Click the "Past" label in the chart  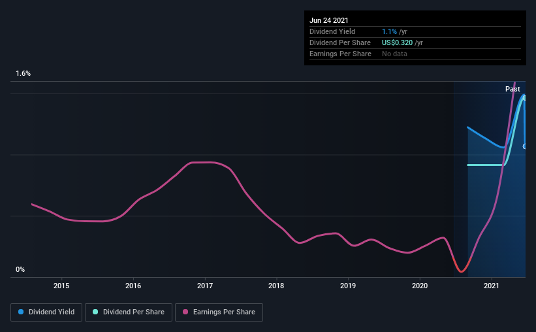click(x=512, y=89)
